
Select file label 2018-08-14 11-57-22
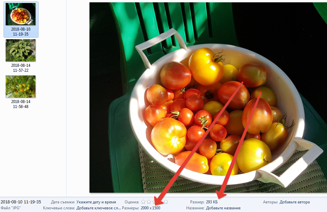click(x=21, y=68)
